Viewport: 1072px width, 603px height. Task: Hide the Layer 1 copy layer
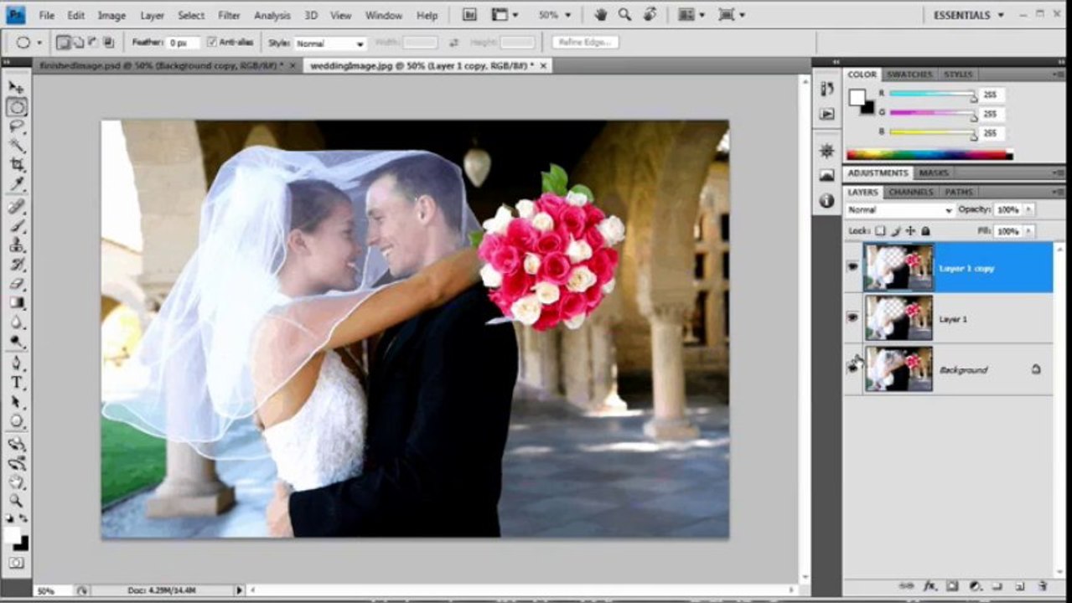click(852, 267)
